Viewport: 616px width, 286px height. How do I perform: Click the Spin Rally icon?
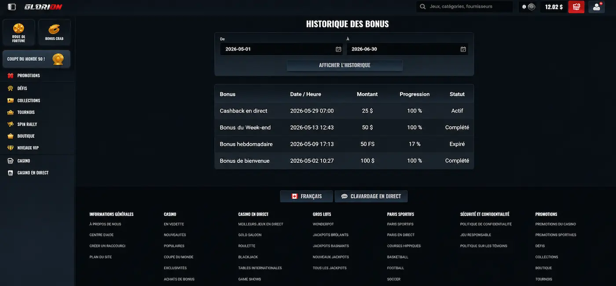(x=11, y=125)
